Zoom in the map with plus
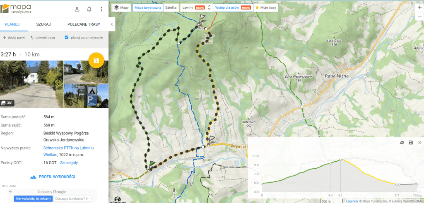 420,7
